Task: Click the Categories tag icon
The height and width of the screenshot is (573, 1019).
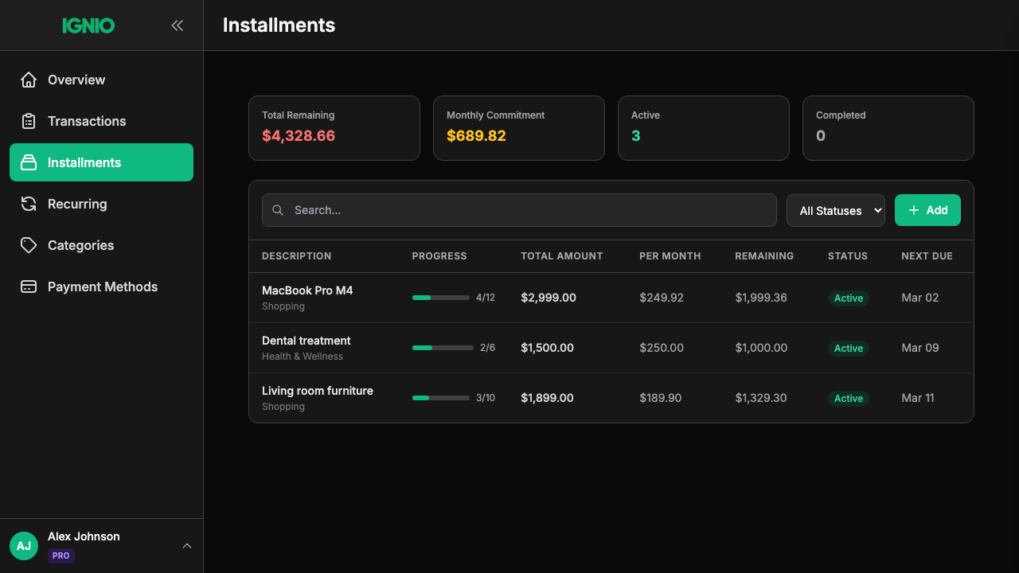Action: [29, 245]
